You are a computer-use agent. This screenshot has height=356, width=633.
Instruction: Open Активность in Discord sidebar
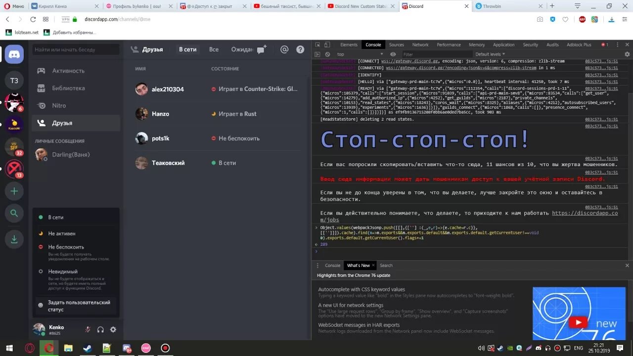pos(76,71)
